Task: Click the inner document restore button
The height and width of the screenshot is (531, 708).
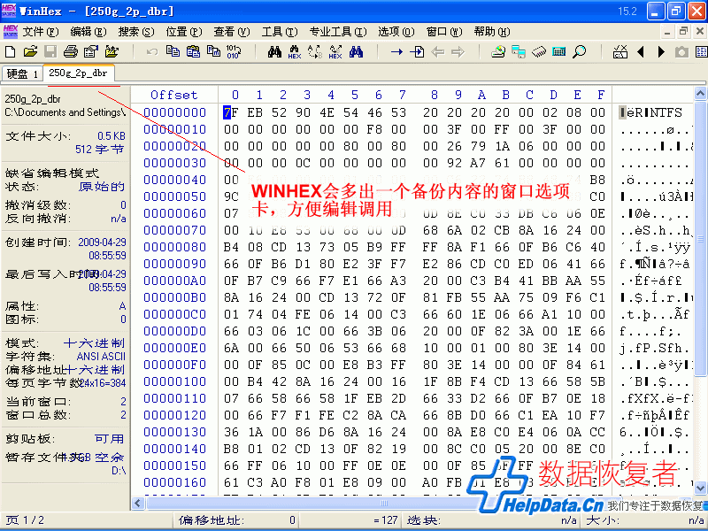Action: coord(683,31)
